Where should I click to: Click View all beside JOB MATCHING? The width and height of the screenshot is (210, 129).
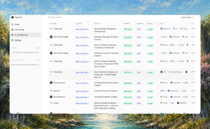click(38, 60)
